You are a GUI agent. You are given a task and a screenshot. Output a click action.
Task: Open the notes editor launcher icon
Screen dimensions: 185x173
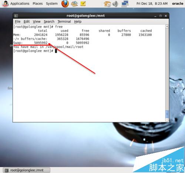[83, 4]
